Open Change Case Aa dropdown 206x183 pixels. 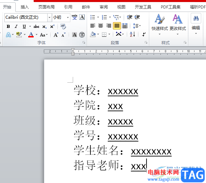pos(44,35)
